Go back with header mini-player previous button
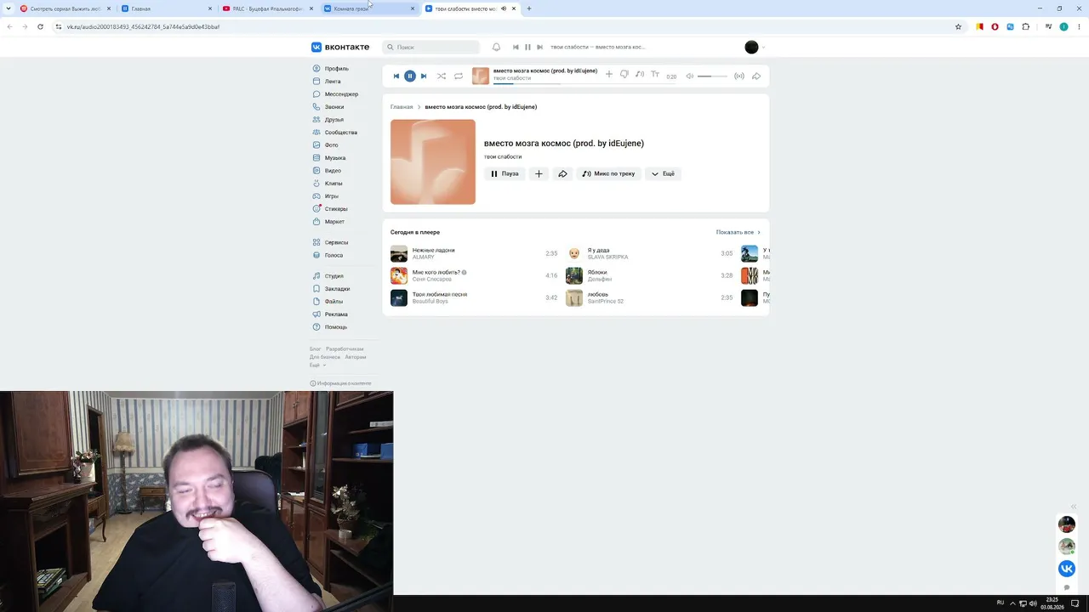Screen dimensions: 1089x612 (x=516, y=48)
